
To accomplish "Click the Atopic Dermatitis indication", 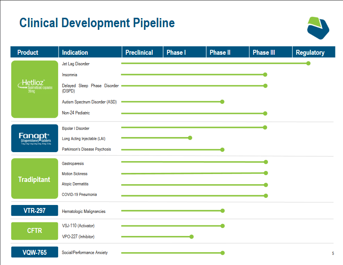I will coord(75,184).
